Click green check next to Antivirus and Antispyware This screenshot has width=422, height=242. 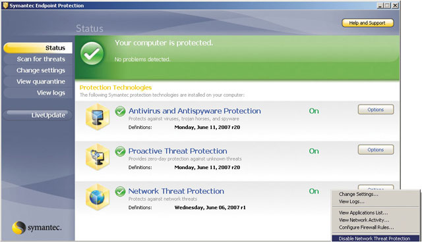[x=120, y=111]
